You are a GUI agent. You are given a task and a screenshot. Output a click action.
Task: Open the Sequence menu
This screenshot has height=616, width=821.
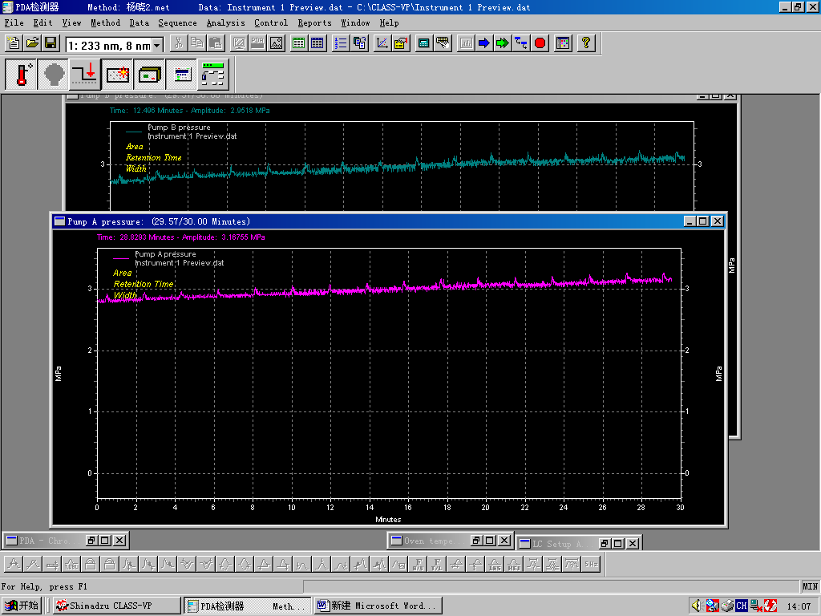(177, 23)
